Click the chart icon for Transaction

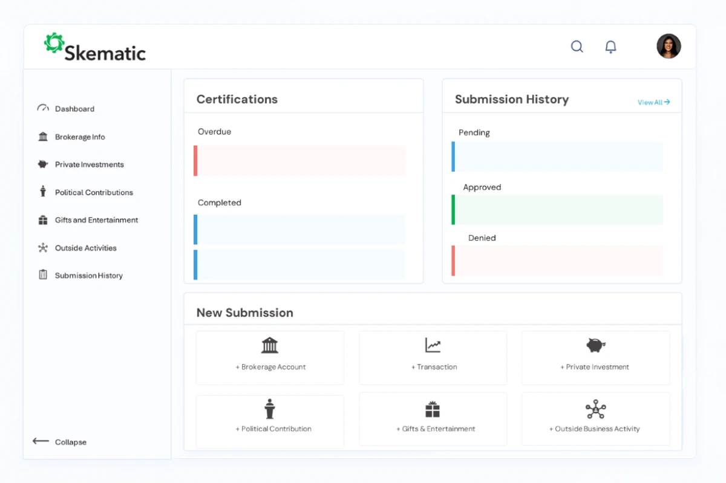(x=433, y=345)
